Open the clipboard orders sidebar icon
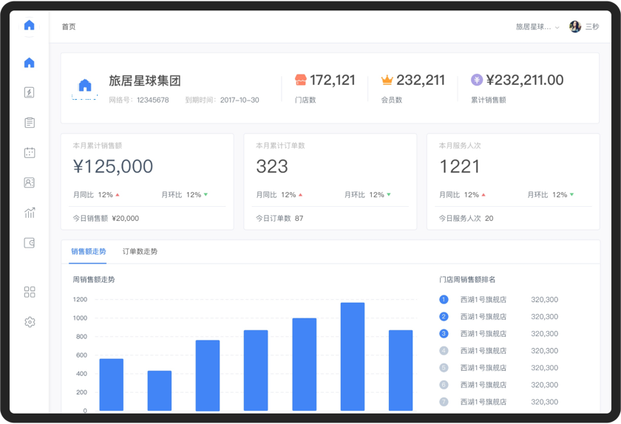Screen dimensions: 621x424 [30, 123]
